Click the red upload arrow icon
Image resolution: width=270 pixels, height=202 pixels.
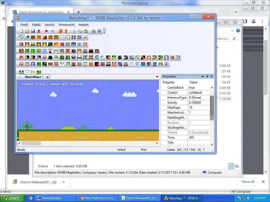click(x=39, y=31)
